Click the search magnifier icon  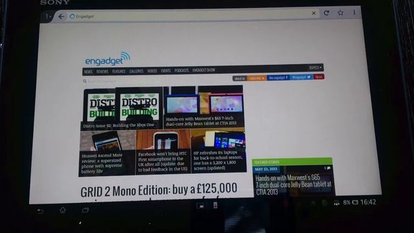click(85, 82)
